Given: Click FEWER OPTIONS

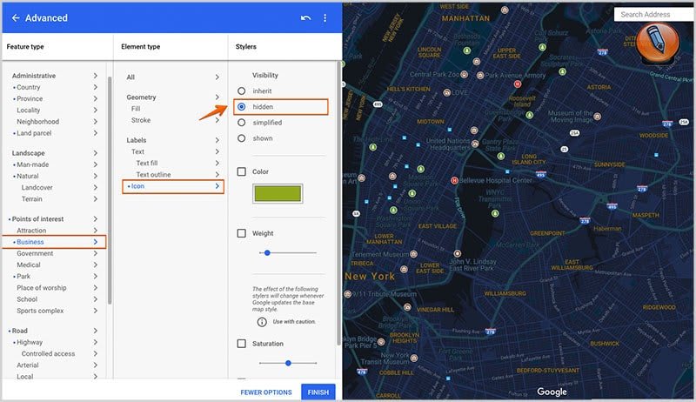Looking at the screenshot, I should (x=266, y=392).
